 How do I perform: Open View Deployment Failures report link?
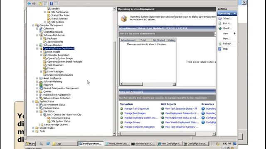point(182,113)
